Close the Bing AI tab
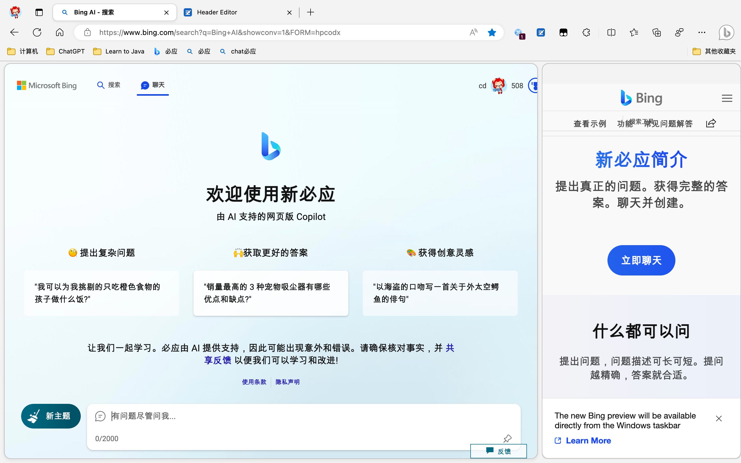The width and height of the screenshot is (741, 463). pyautogui.click(x=166, y=13)
